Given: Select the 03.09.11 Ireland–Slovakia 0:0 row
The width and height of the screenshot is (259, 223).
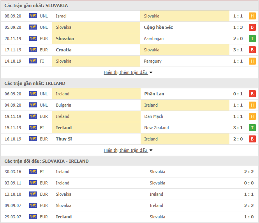Looking at the screenshot, I should pyautogui.click(x=129, y=183).
